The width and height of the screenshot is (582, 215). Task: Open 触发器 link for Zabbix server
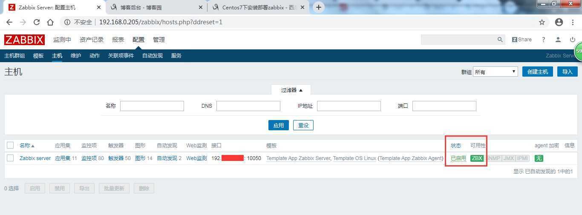(116, 158)
